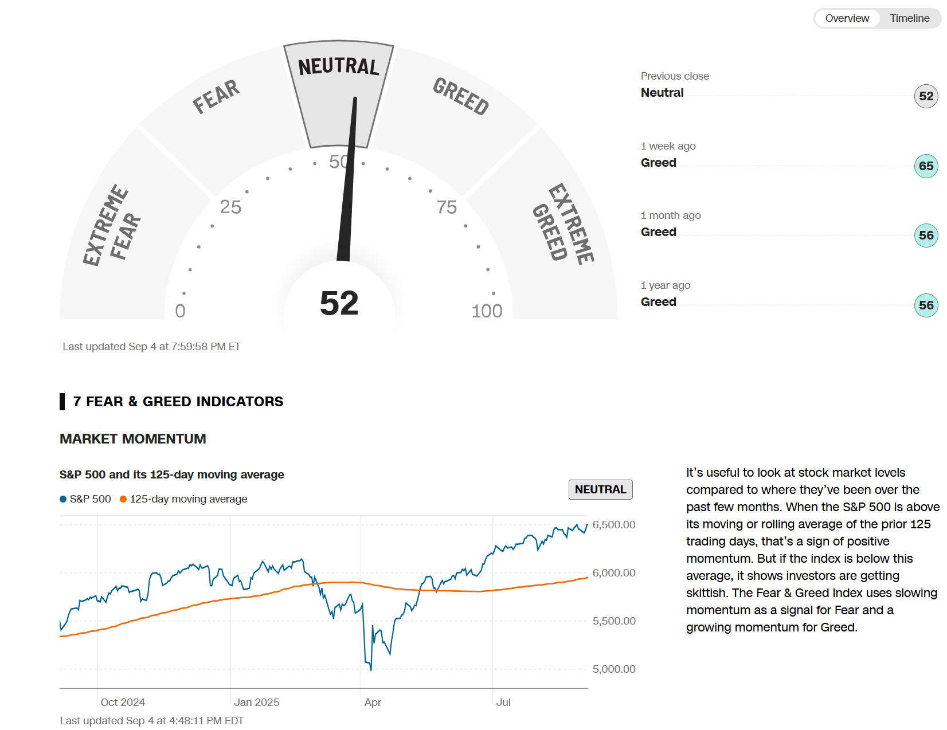Select the Overview view toggle
Image resolution: width=947 pixels, height=730 pixels.
(x=847, y=18)
